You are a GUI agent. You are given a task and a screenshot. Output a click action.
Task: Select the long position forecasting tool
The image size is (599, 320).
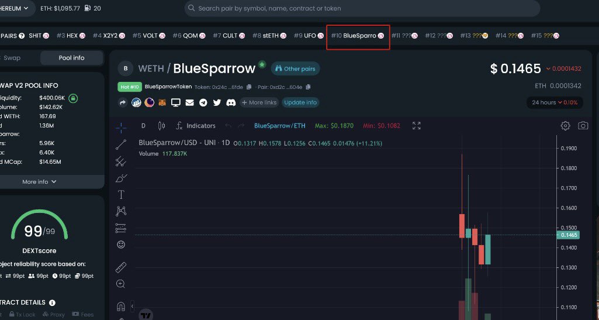[121, 228]
